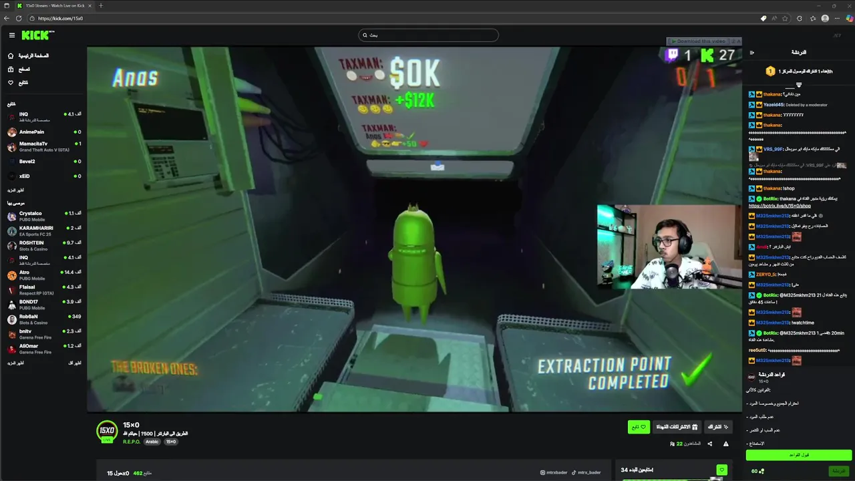Open MamacitaTv channel in sidebar
Viewport: 855px width, 481px height.
coord(43,146)
